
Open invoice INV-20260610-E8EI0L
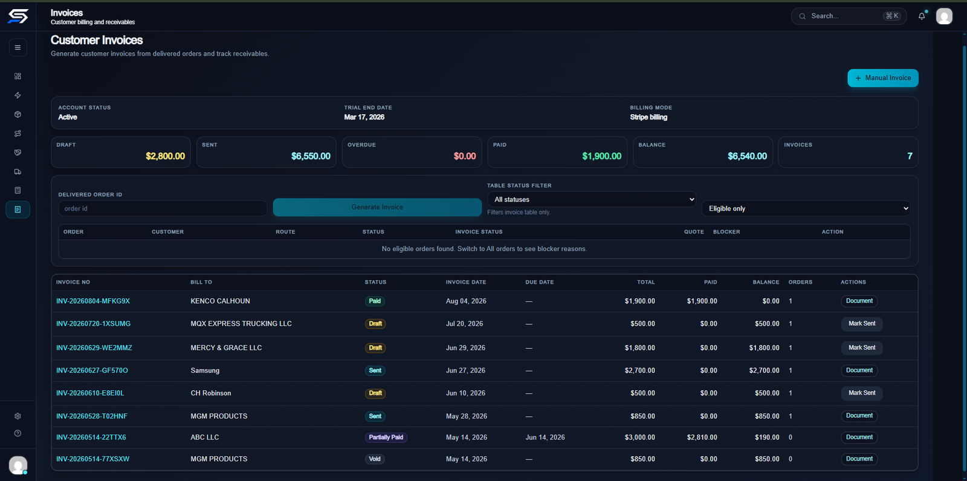click(90, 393)
